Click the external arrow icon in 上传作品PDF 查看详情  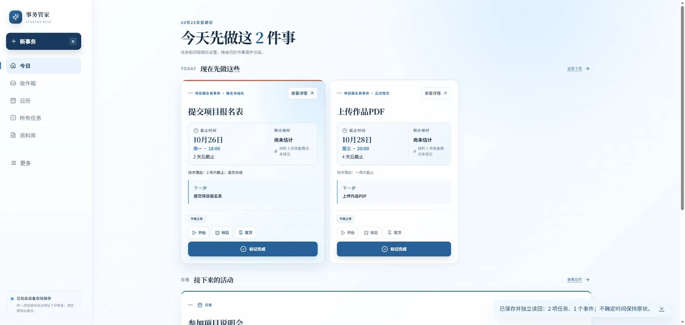click(x=445, y=93)
